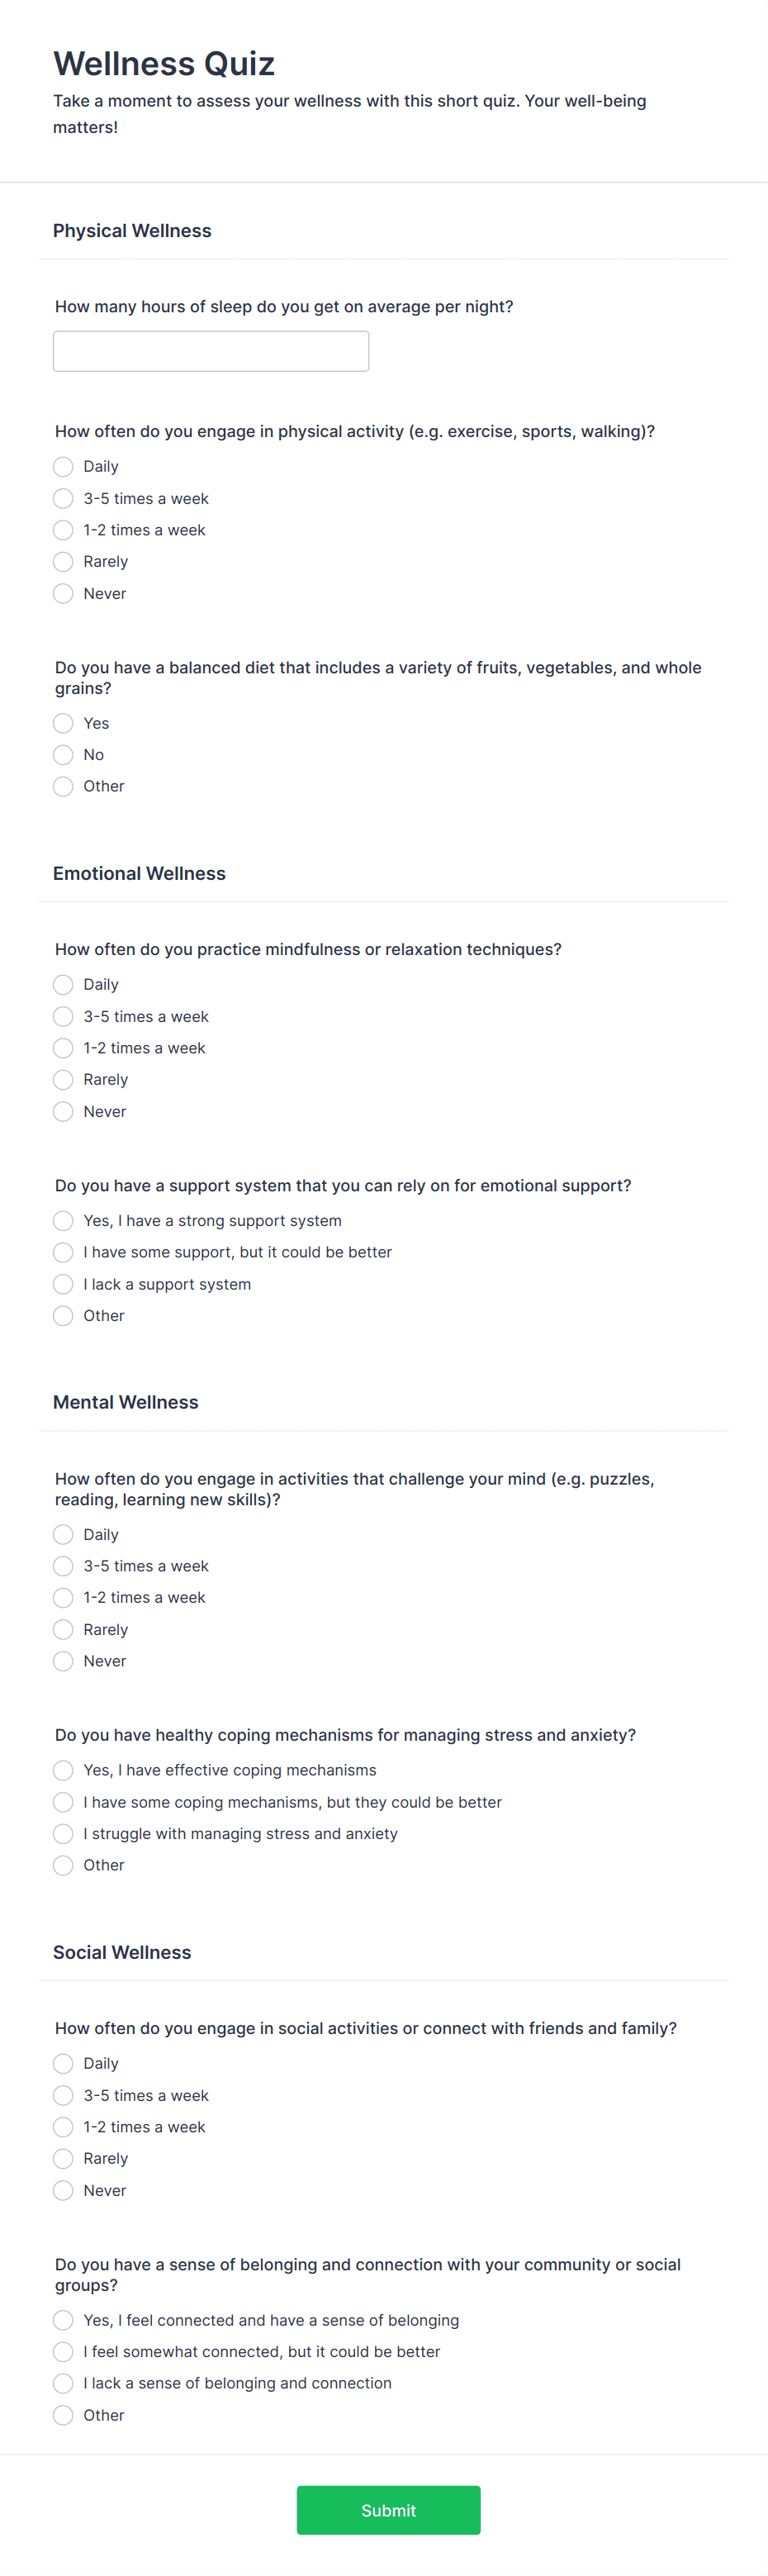This screenshot has height=2576, width=768.
Task: Select "Never" for mindfulness practice frequency
Action: tap(63, 1111)
